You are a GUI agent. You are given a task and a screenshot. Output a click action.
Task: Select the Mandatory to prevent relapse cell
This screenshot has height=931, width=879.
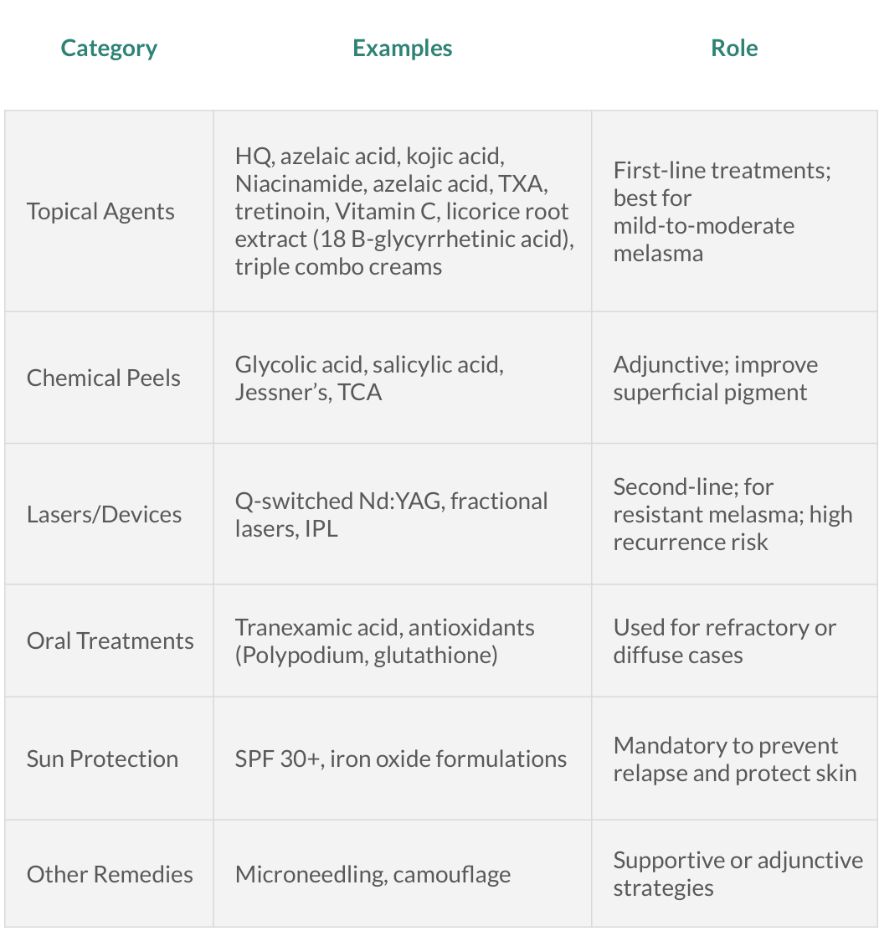pyautogui.click(x=734, y=759)
